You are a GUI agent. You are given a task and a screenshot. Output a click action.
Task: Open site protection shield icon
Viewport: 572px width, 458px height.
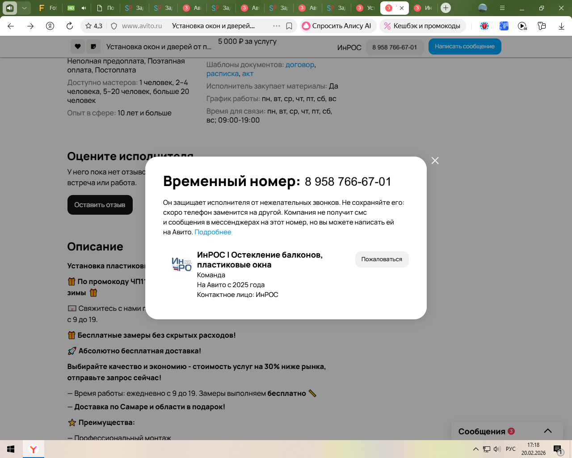pos(114,26)
